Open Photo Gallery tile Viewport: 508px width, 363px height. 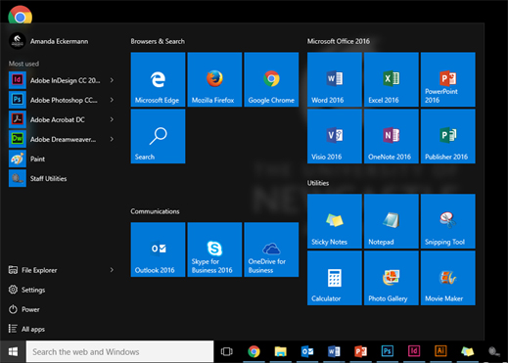point(392,278)
